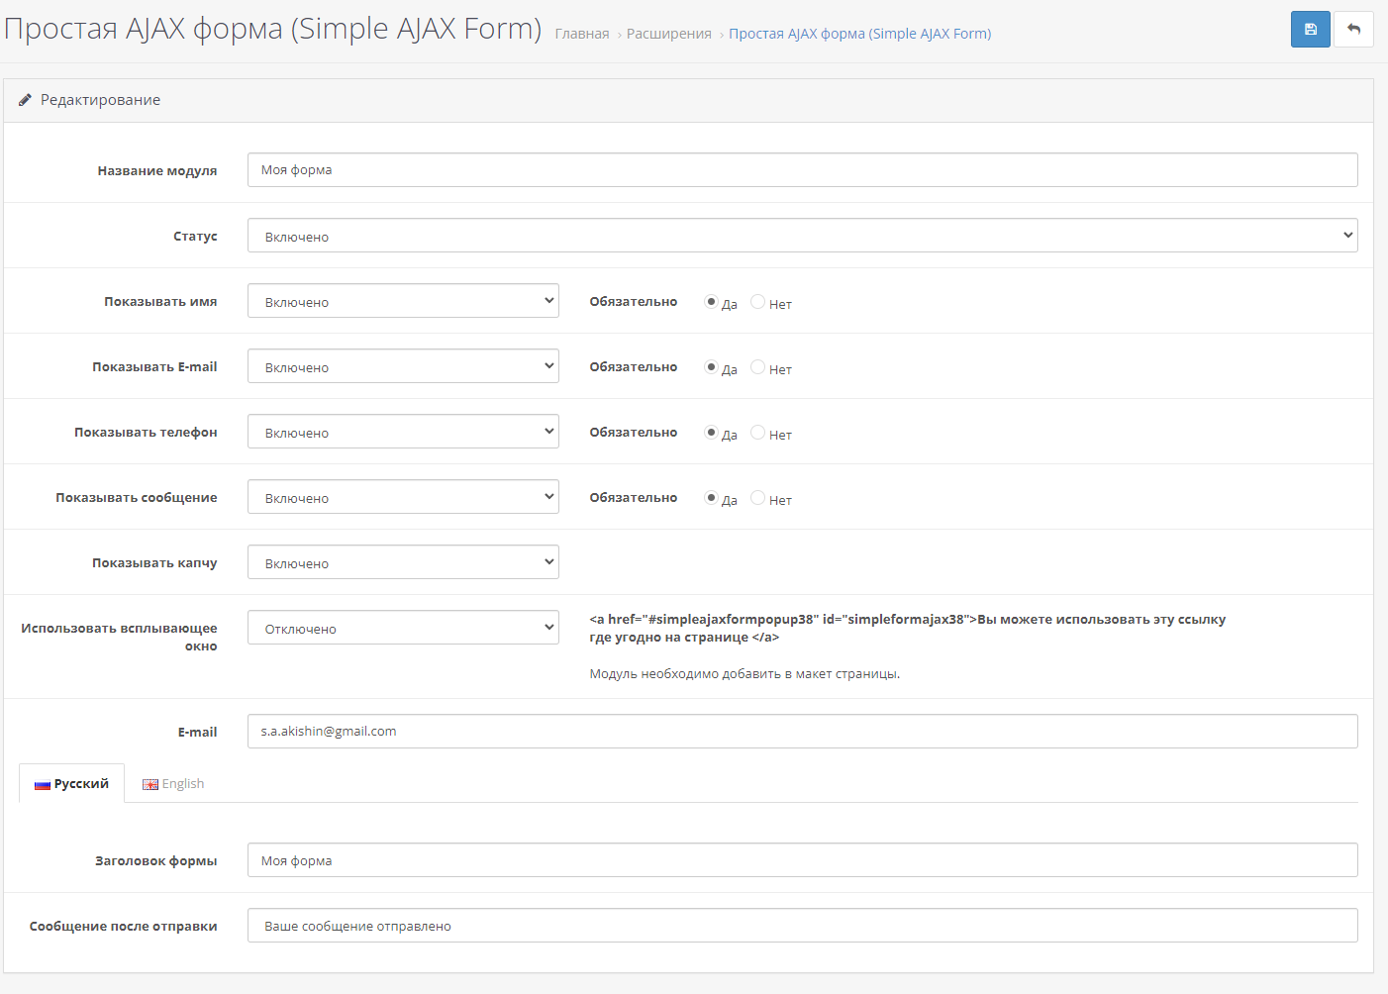The width and height of the screenshot is (1388, 994).
Task: Click the Russian flag icon in language tabs
Action: (x=43, y=784)
